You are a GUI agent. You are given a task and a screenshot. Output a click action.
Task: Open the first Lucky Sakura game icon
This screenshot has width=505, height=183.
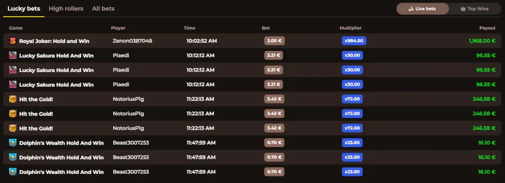click(13, 55)
